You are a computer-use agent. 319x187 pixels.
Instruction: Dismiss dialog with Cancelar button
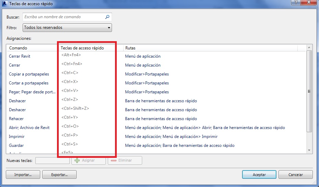295,175
